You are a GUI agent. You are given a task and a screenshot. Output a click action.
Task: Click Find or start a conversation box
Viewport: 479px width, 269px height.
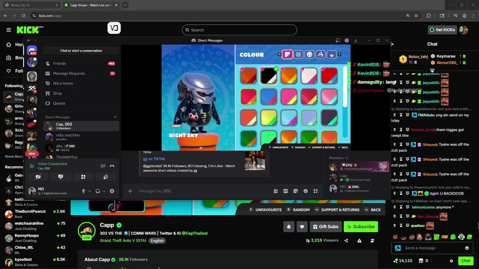point(81,50)
